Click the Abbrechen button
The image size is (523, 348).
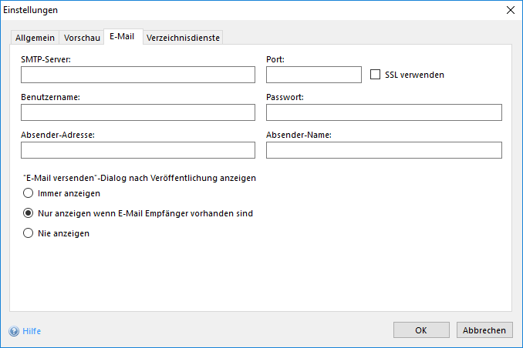pyautogui.click(x=484, y=330)
